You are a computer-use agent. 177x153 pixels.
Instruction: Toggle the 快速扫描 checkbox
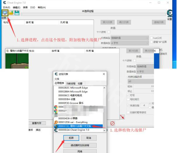point(128,106)
